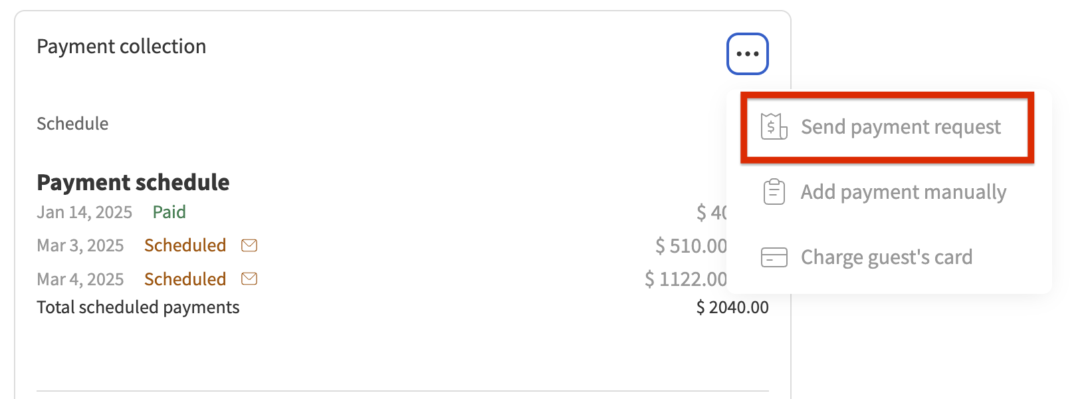This screenshot has width=1086, height=399.
Task: Click the $ 510.00 amount
Action: coord(691,246)
